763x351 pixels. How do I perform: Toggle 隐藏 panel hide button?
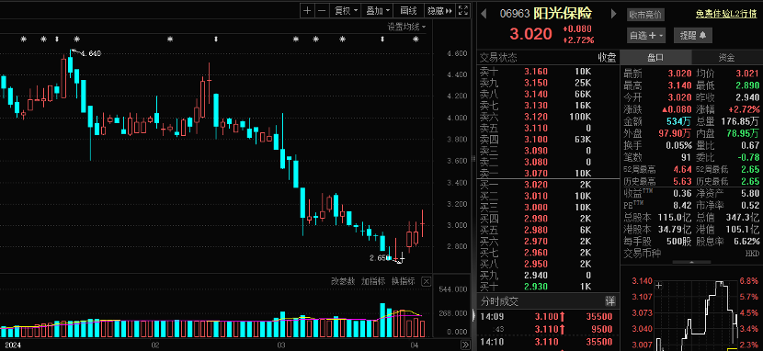(x=439, y=11)
